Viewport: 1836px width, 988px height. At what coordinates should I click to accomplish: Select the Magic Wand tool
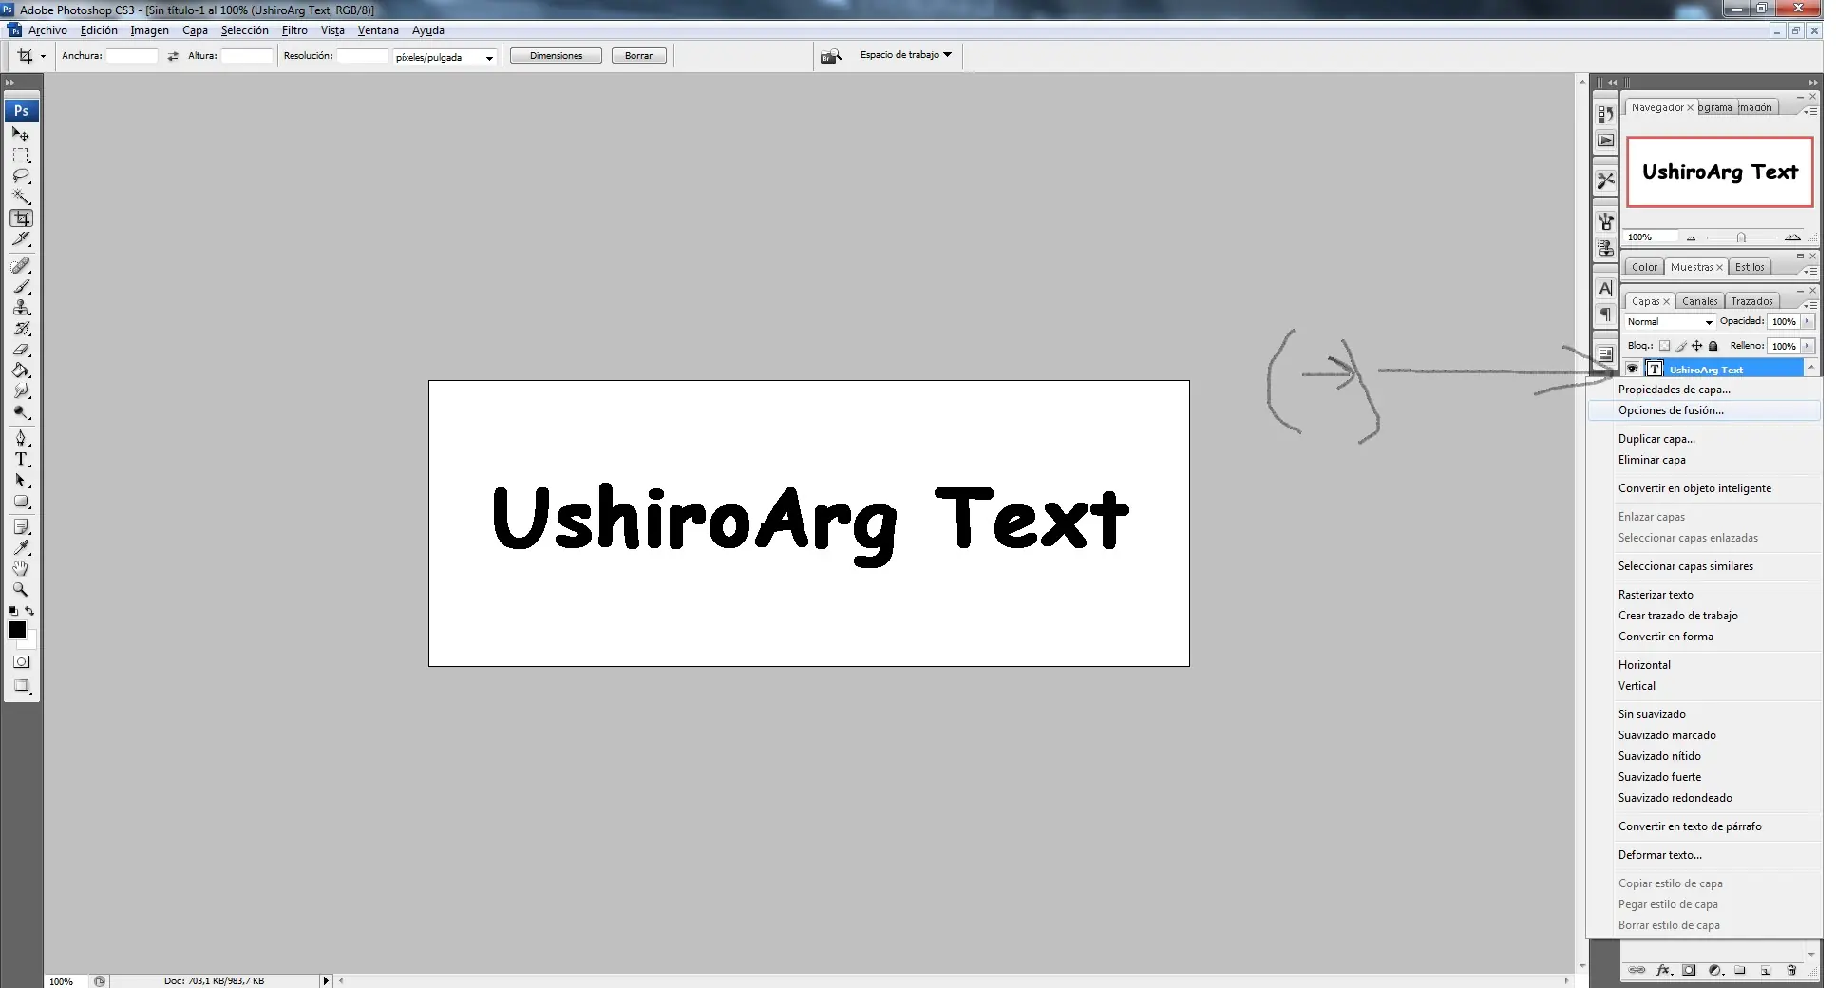[21, 197]
